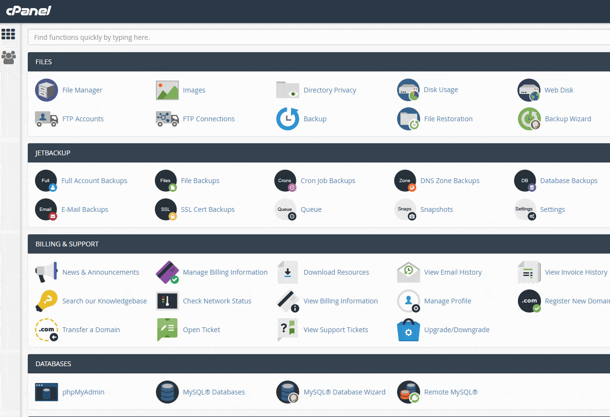Image resolution: width=610 pixels, height=417 pixels.
Task: Click the cPanel logo
Action: pyautogui.click(x=28, y=11)
